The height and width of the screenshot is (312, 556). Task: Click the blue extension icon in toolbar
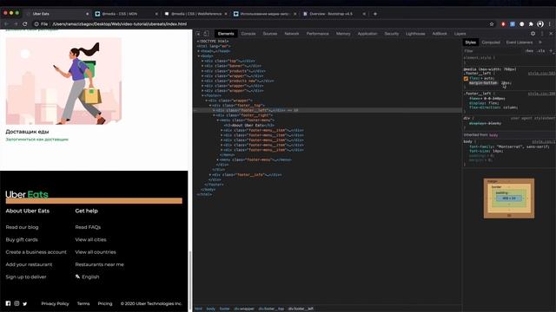[513, 24]
